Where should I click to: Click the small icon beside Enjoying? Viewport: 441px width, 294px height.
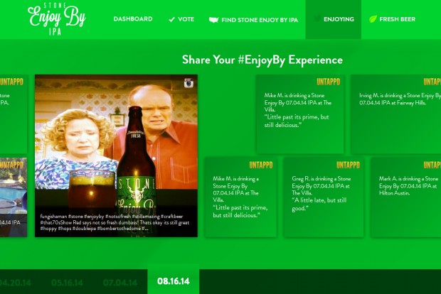pos(317,18)
